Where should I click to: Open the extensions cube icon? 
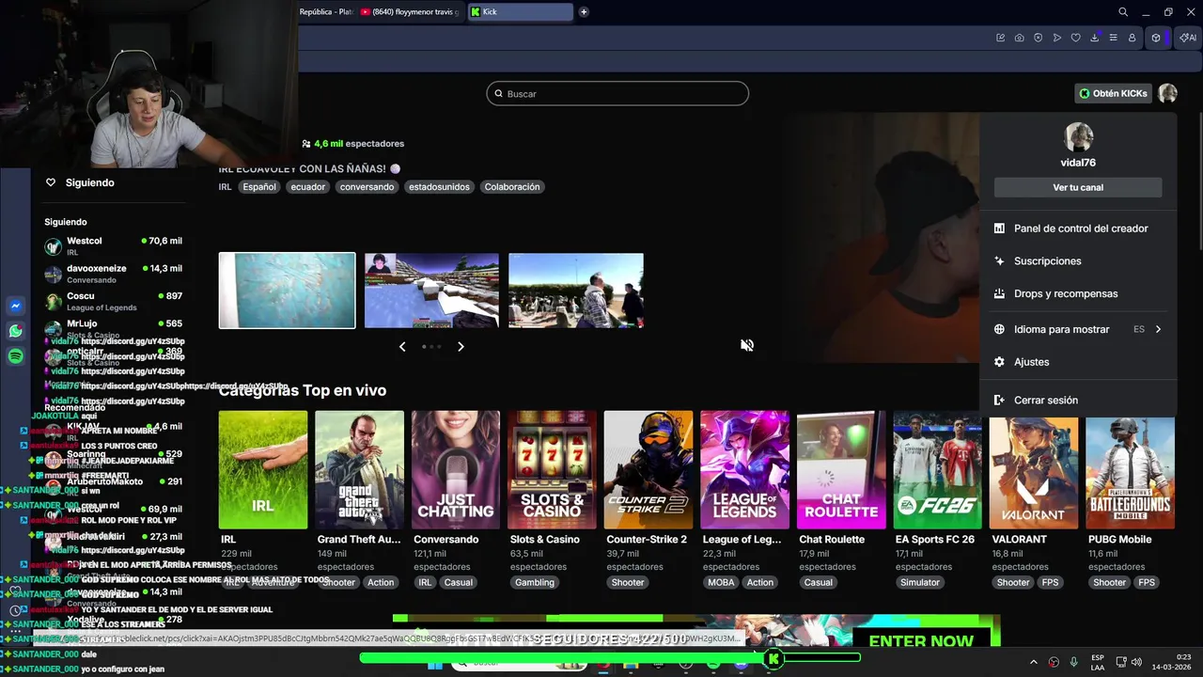[1157, 38]
